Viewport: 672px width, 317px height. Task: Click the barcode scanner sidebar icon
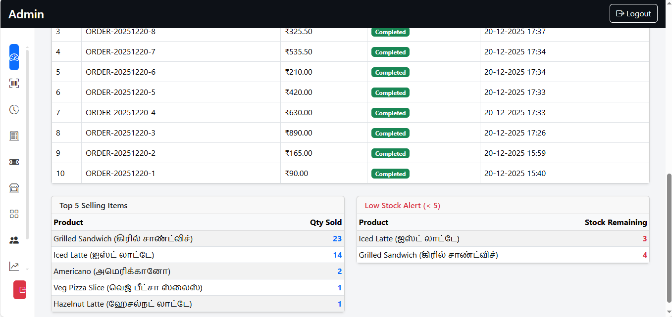pyautogui.click(x=14, y=83)
